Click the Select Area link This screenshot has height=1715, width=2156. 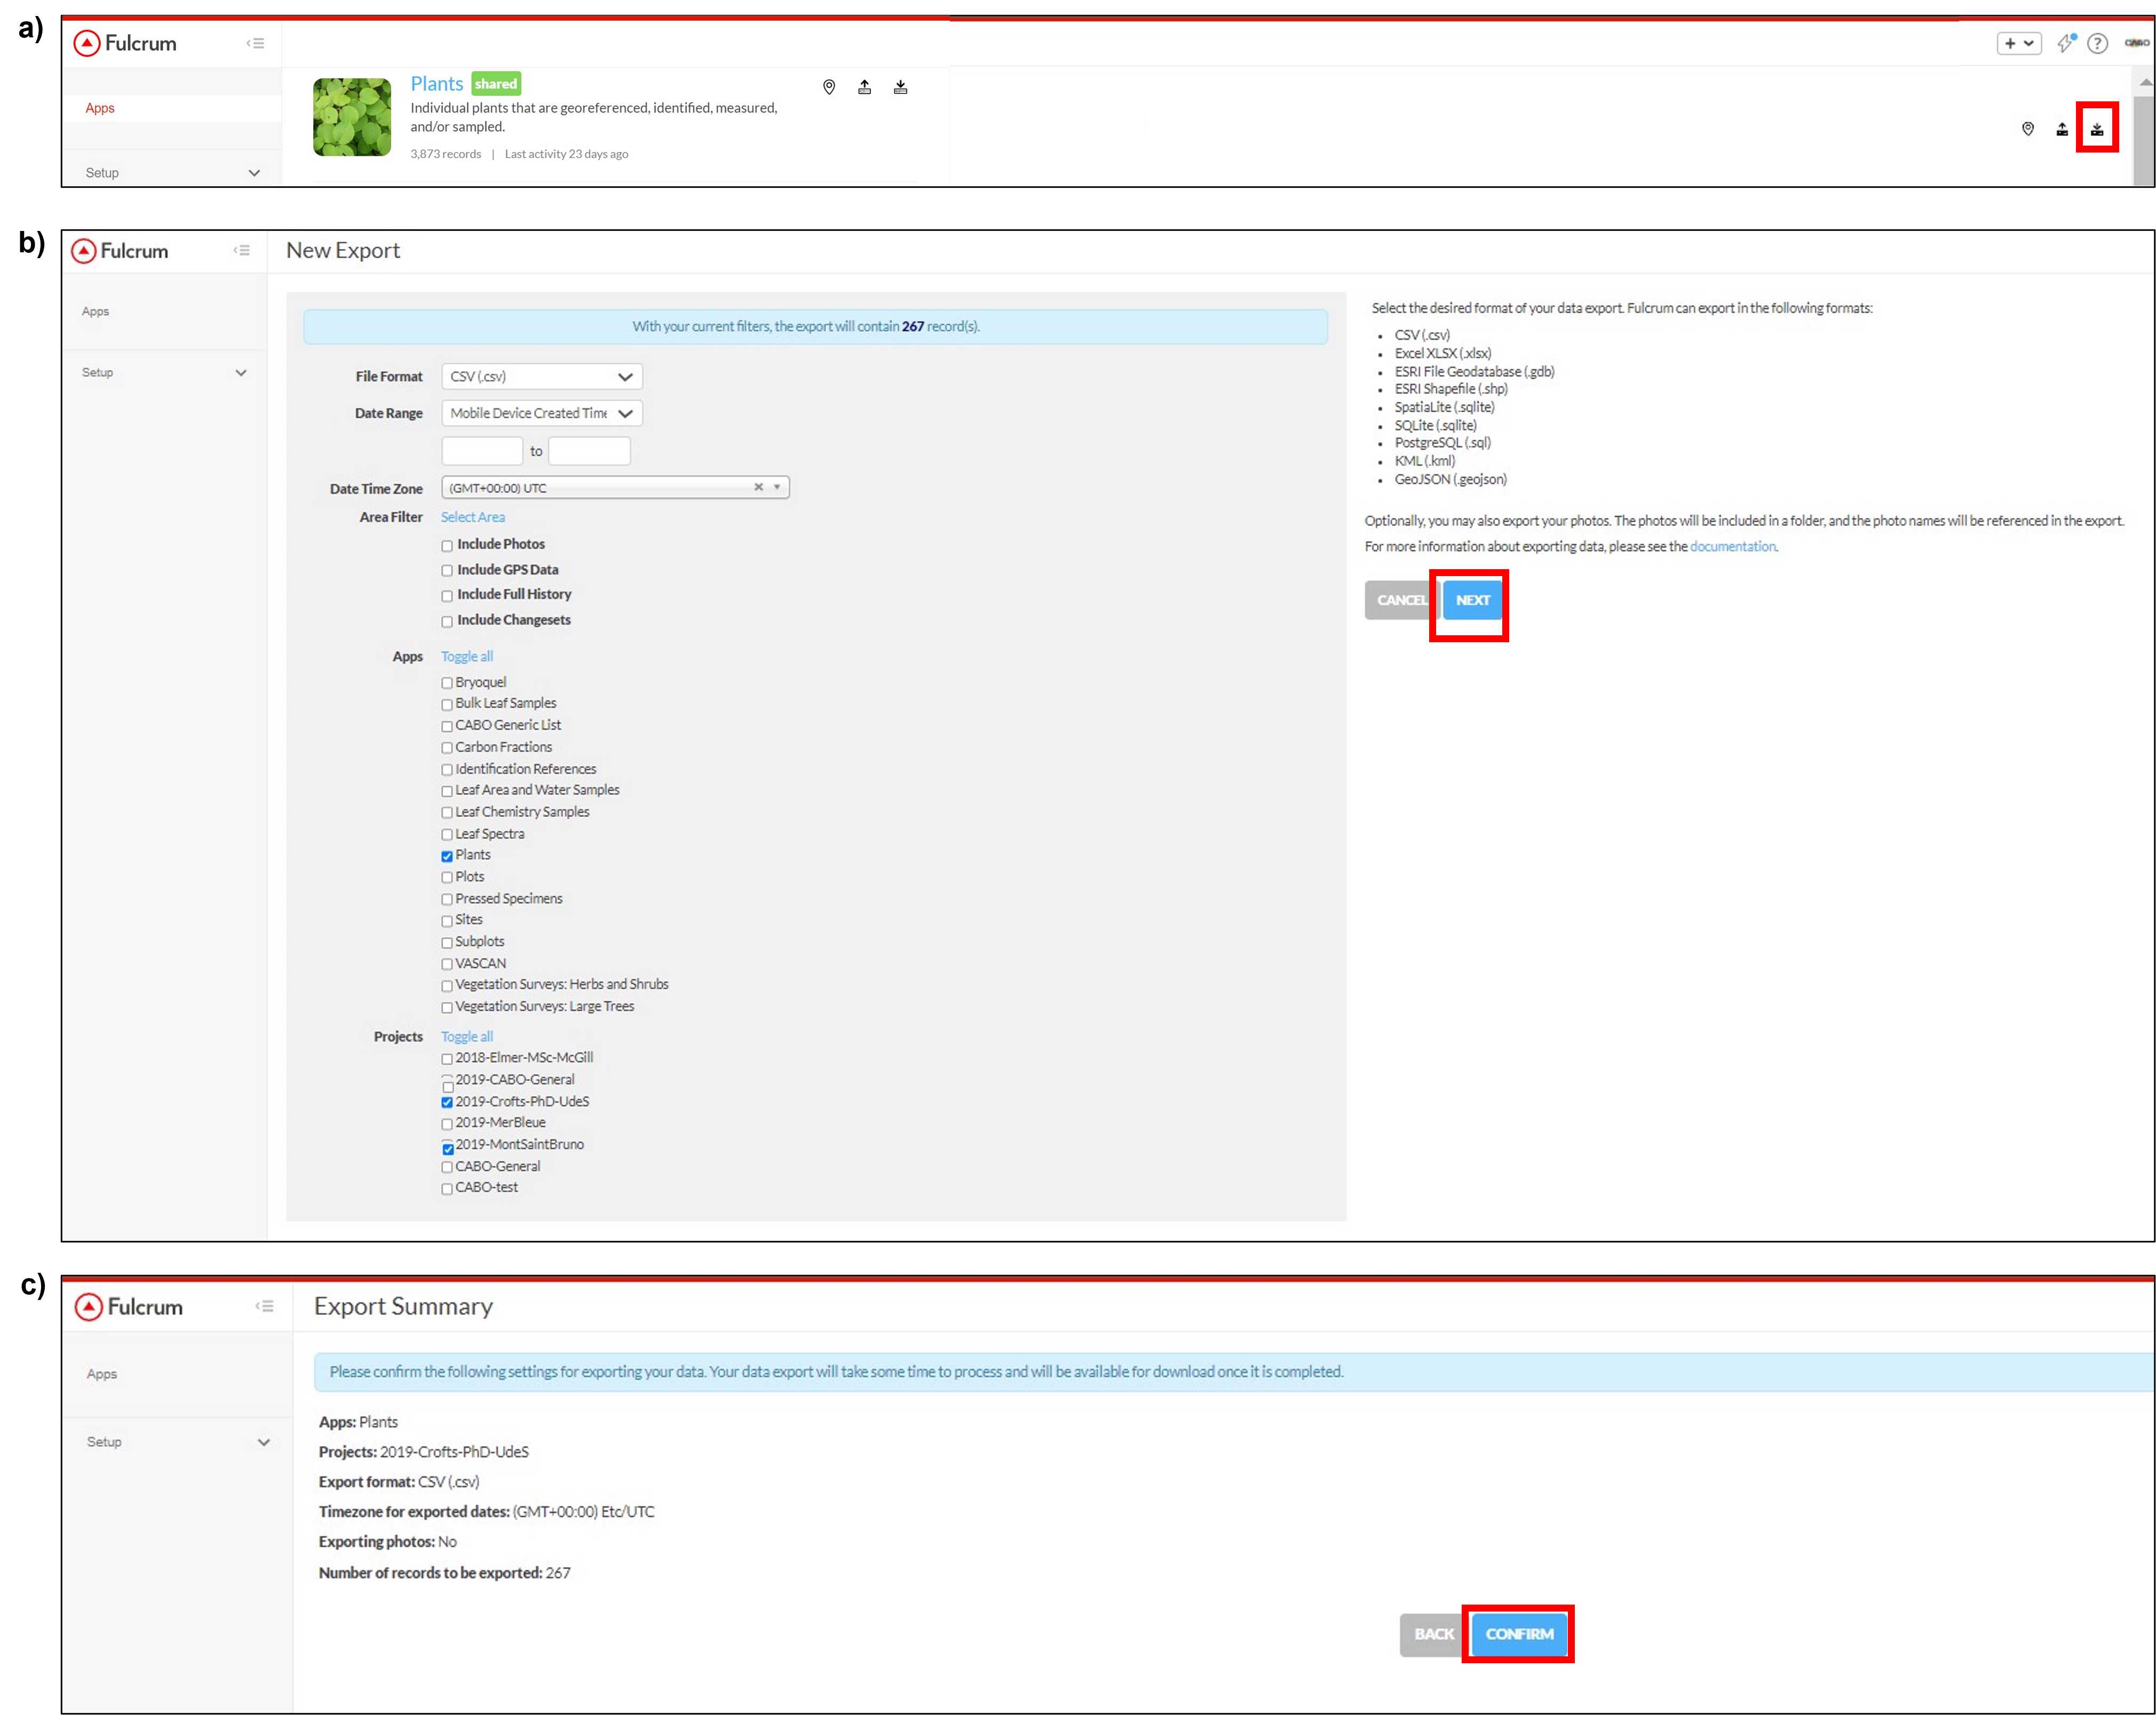pyautogui.click(x=473, y=517)
